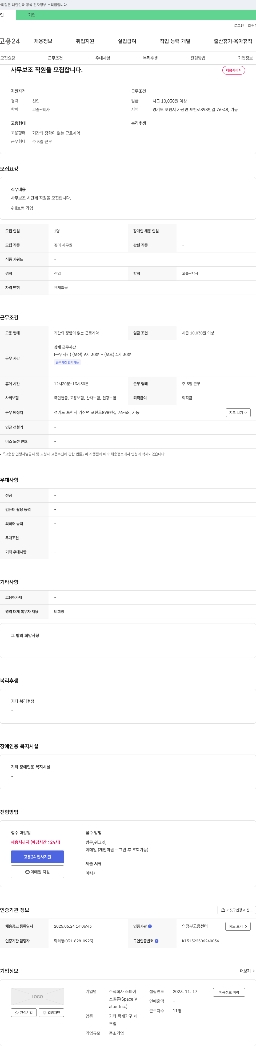The width and height of the screenshot is (256, 1046).
Task: Click 의정부고용센터 text
Action: point(195,926)
